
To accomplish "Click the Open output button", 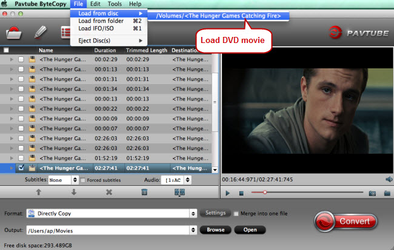I will click(x=250, y=229).
